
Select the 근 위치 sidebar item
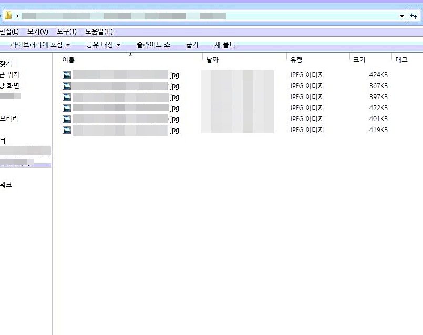(x=9, y=74)
